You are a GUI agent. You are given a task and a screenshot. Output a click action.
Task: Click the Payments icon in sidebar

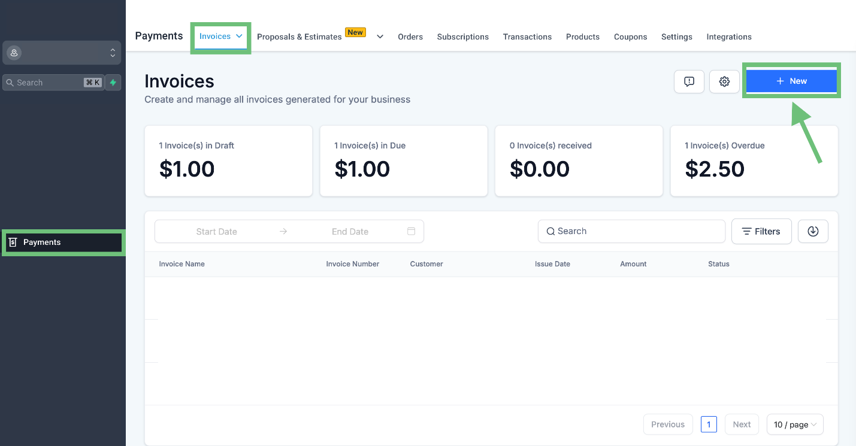point(13,242)
